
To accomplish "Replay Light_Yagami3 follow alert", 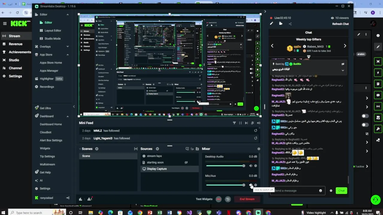I will pos(256,138).
